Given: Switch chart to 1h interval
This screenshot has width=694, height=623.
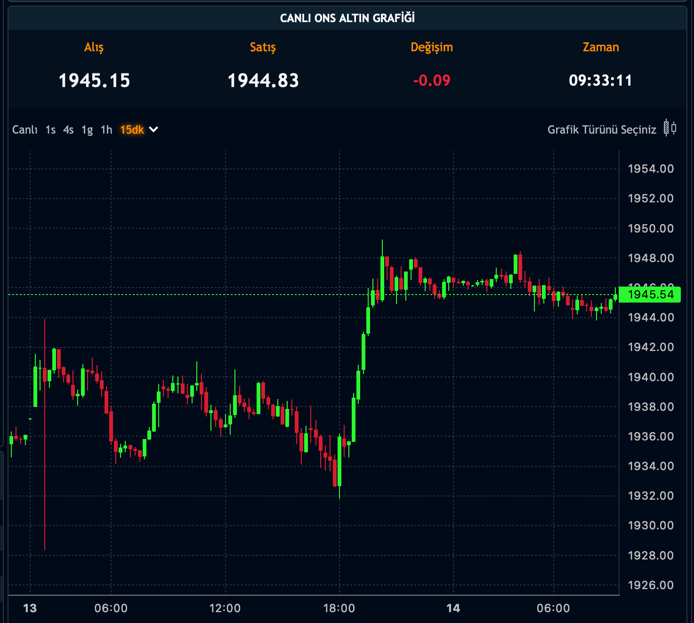Looking at the screenshot, I should point(106,130).
